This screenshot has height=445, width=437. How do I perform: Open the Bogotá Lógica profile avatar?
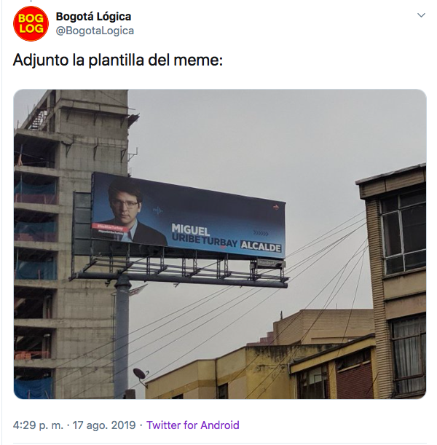(31, 23)
